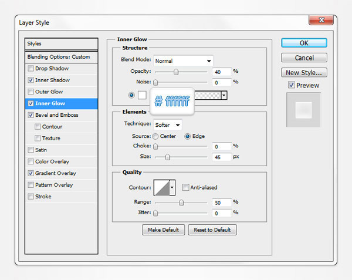Click the Make Default button
352x280 pixels.
tap(164, 230)
